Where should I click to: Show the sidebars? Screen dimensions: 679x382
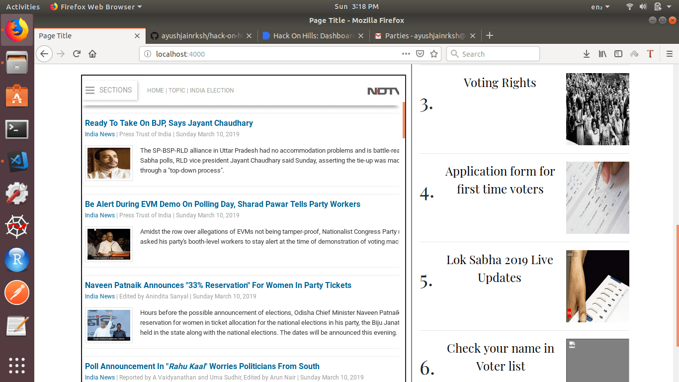pyautogui.click(x=618, y=54)
